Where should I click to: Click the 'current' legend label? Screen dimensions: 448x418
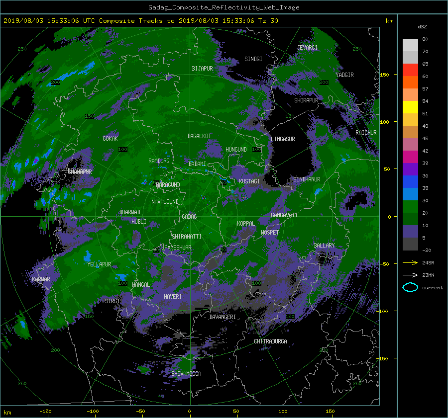click(433, 288)
